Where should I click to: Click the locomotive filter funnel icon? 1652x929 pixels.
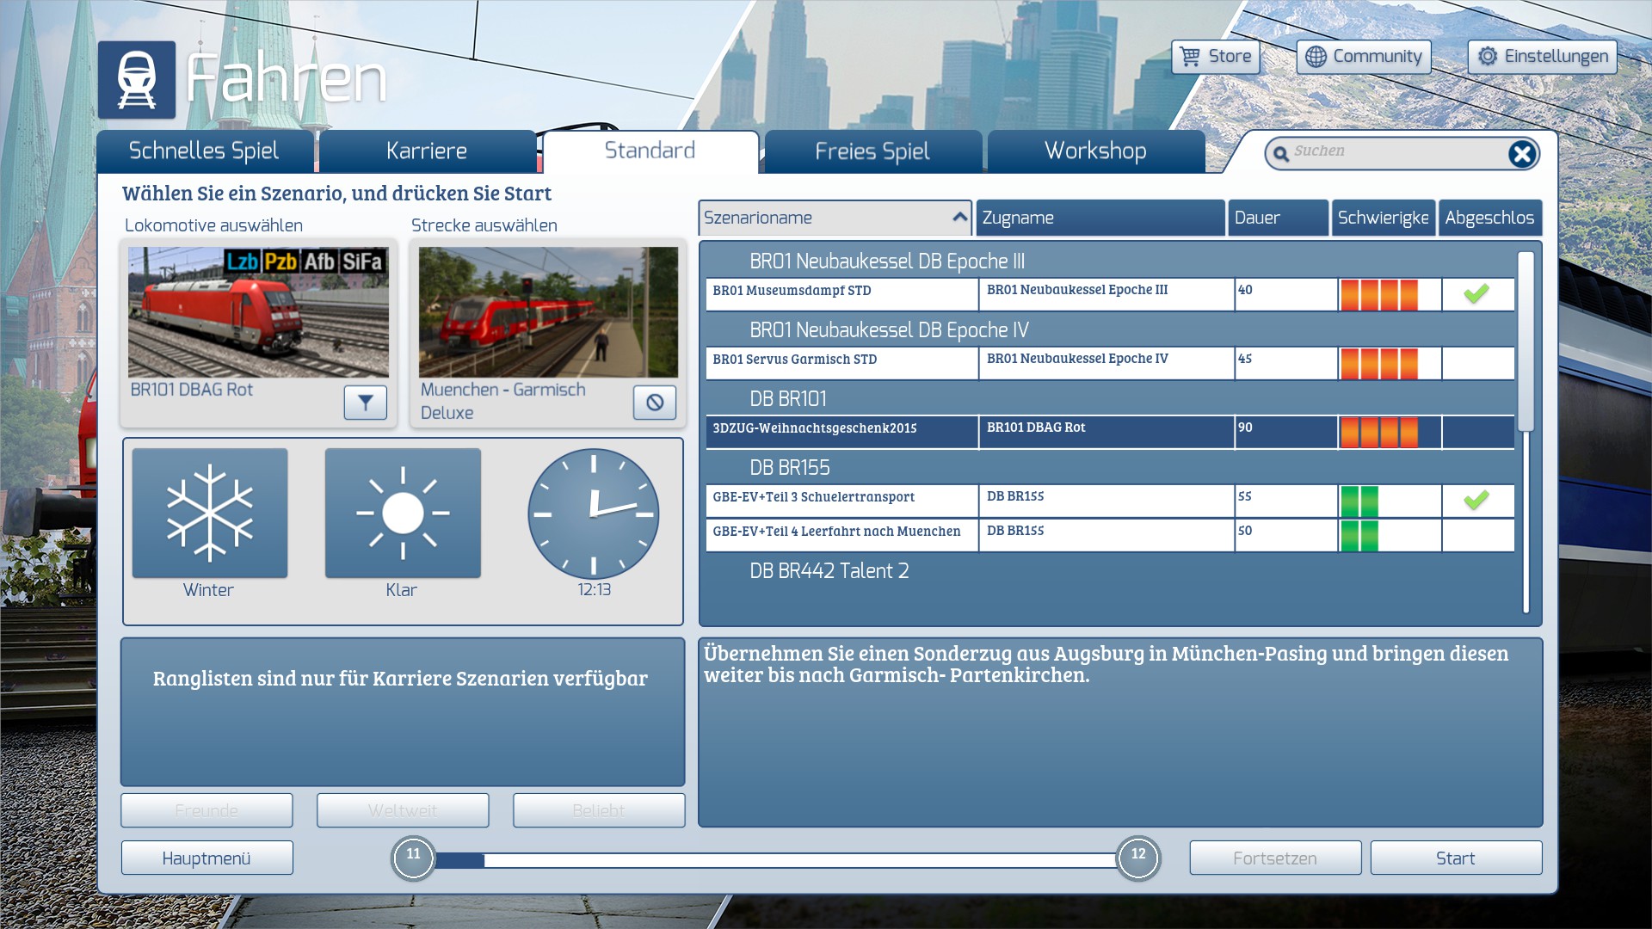click(365, 403)
